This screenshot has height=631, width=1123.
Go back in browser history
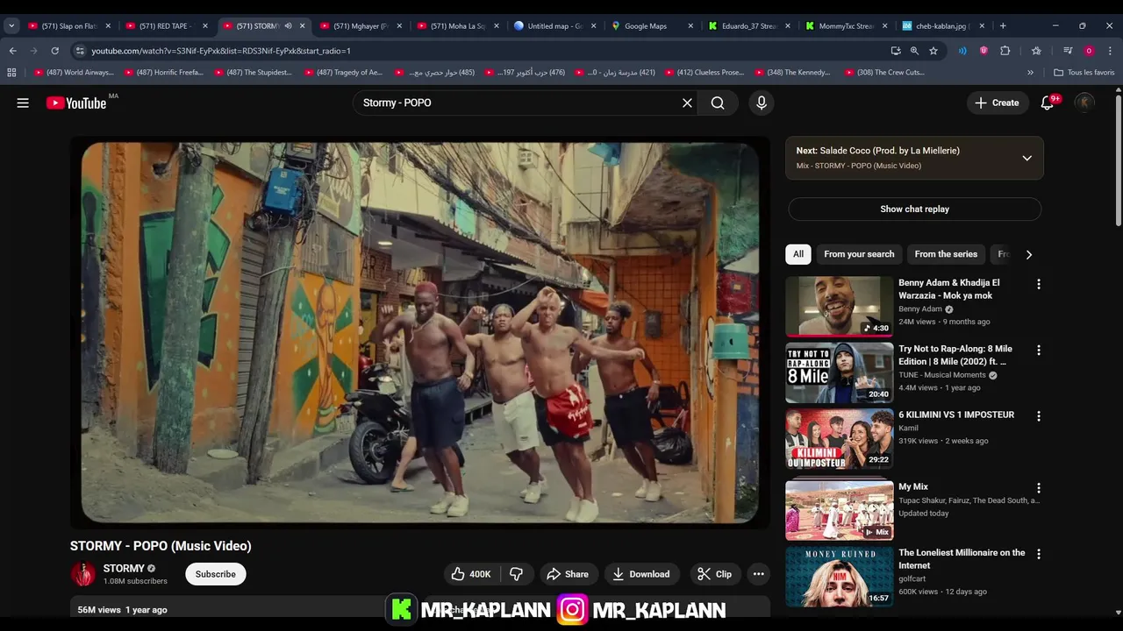tap(12, 51)
